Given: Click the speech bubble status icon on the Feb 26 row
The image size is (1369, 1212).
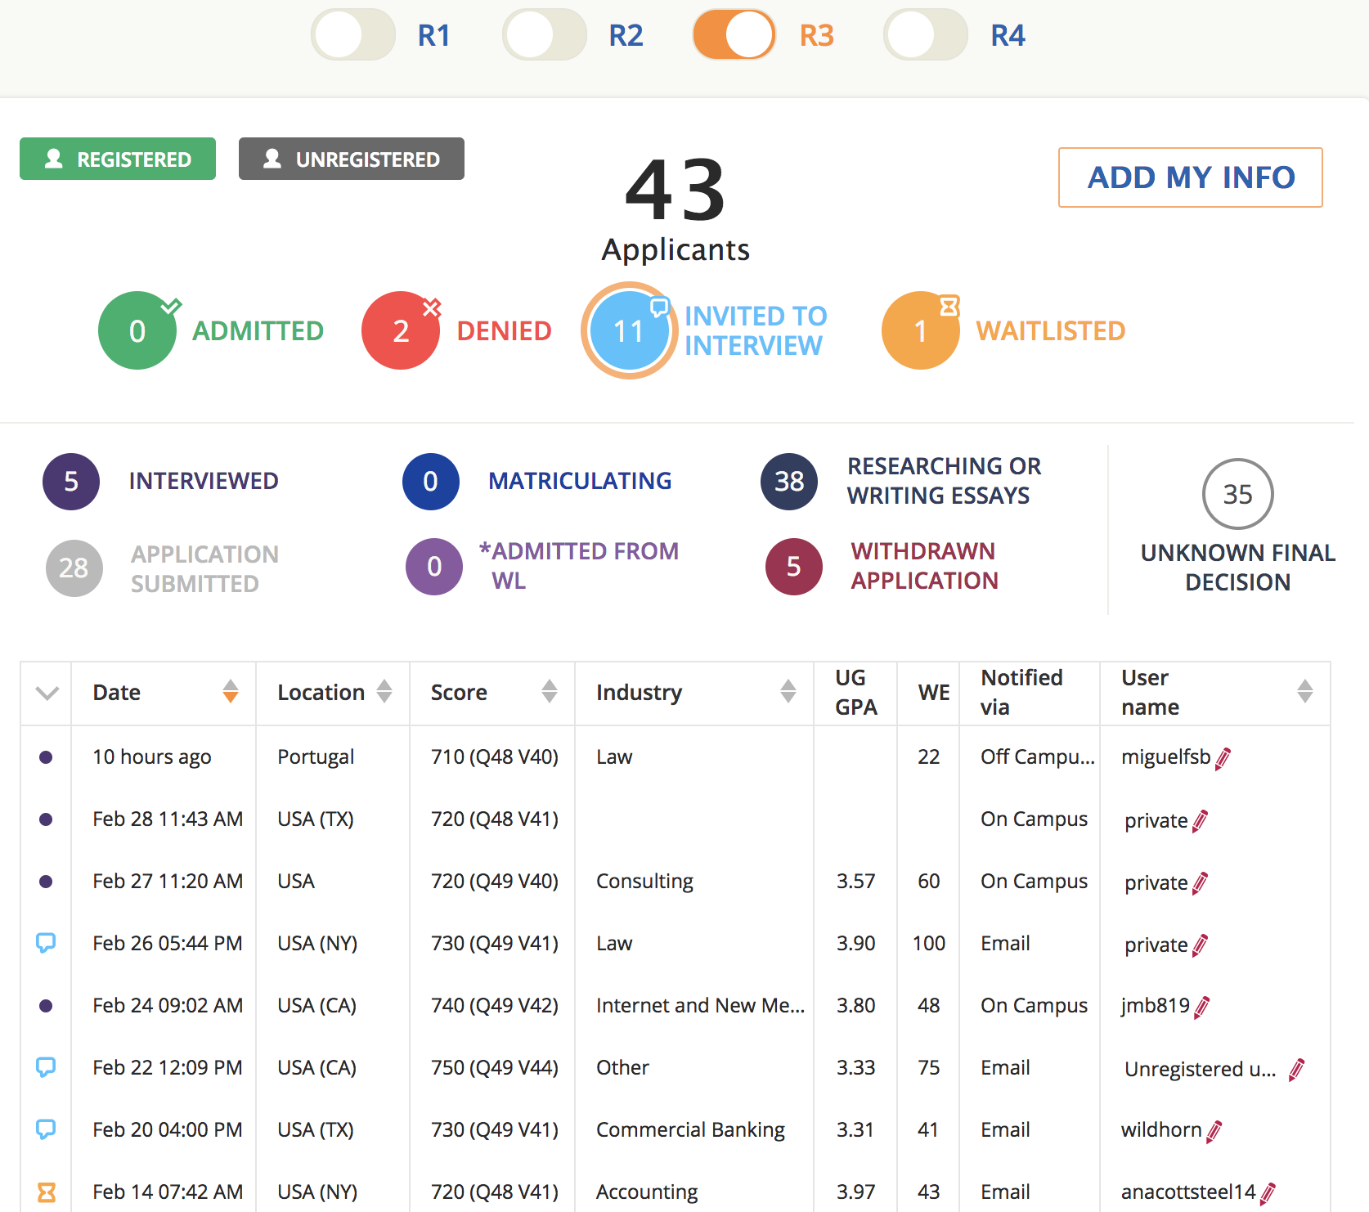Looking at the screenshot, I should (x=46, y=943).
